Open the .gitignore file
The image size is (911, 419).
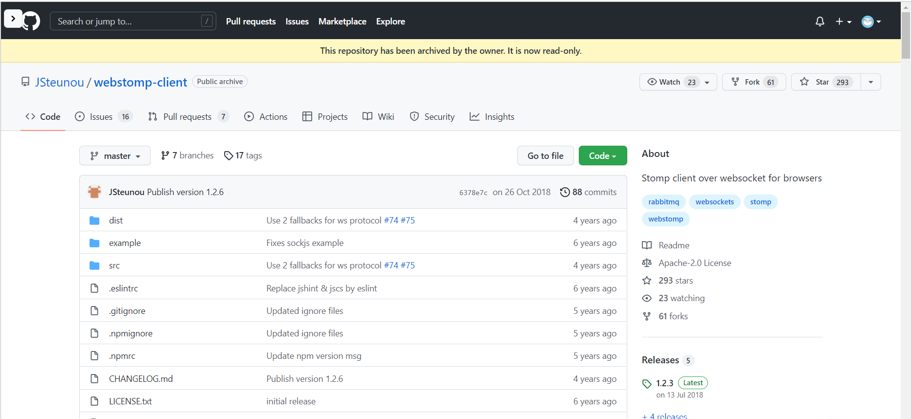pos(127,311)
